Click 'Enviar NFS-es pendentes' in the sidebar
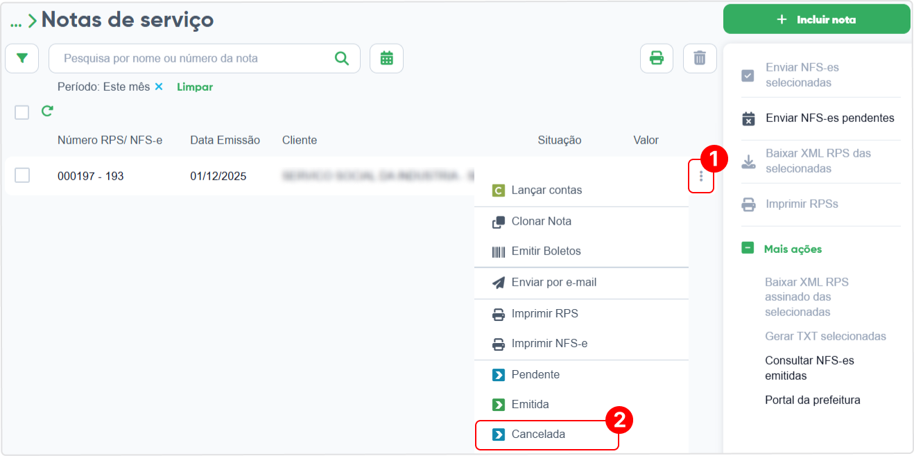This screenshot has width=914, height=456. (830, 118)
